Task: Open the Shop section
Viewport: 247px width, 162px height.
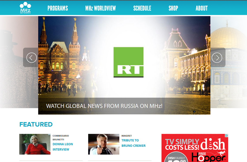Action: click(x=173, y=8)
